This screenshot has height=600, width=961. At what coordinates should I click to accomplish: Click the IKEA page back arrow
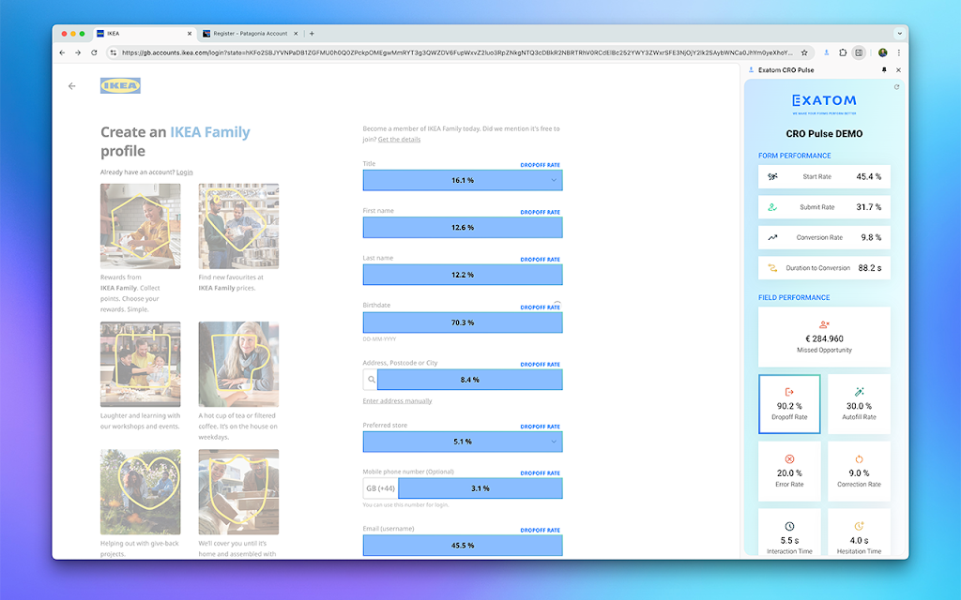click(x=71, y=86)
